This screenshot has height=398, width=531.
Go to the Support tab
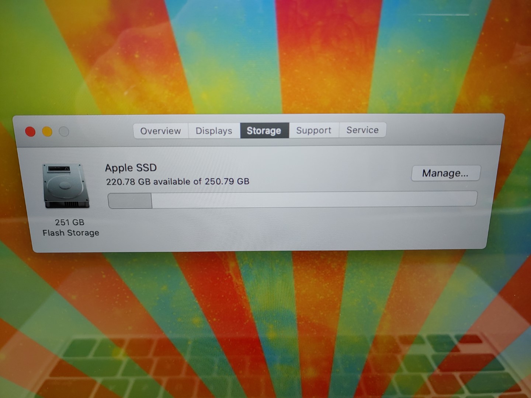point(314,130)
